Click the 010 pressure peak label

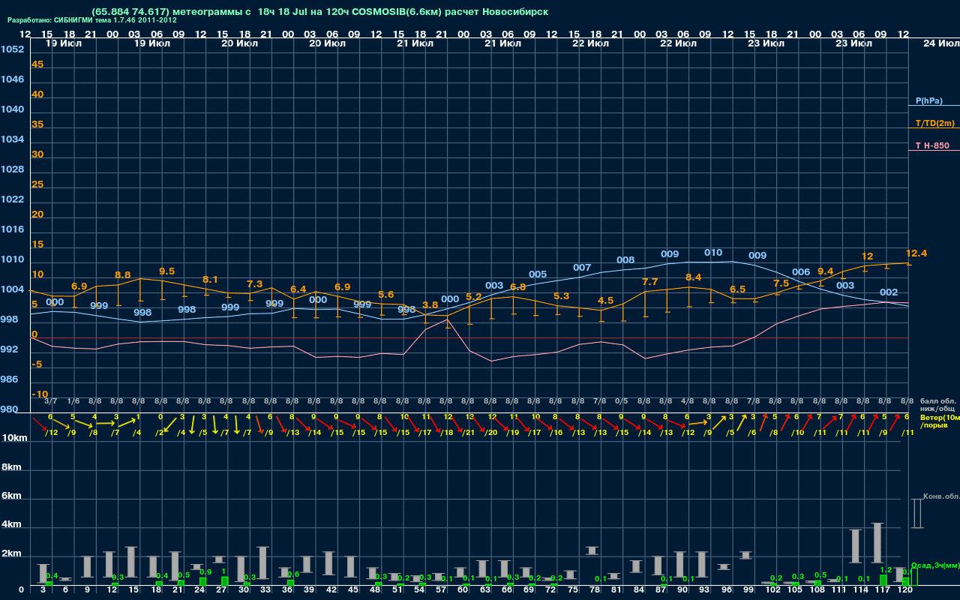pos(713,253)
